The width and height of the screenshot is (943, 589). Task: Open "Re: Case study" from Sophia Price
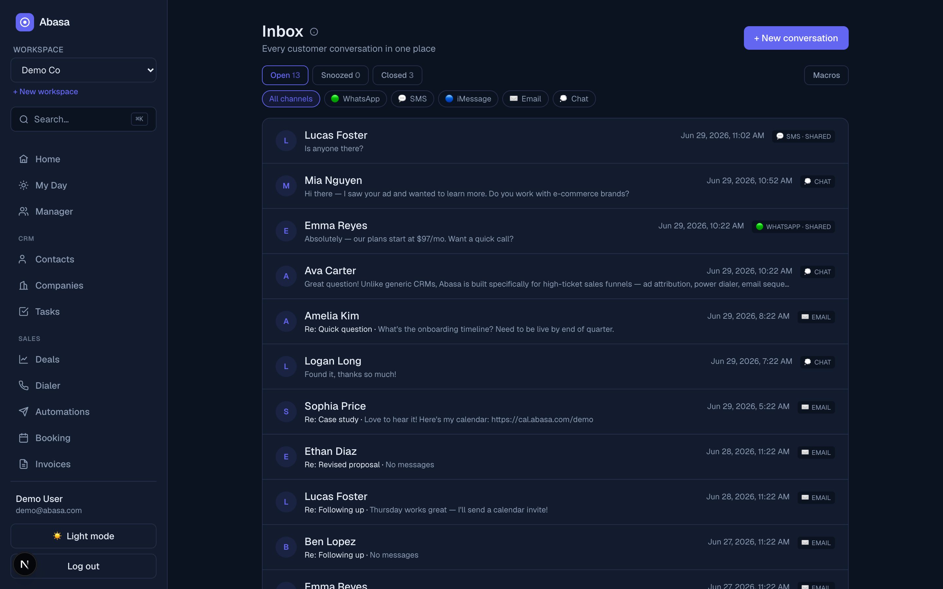pyautogui.click(x=555, y=412)
